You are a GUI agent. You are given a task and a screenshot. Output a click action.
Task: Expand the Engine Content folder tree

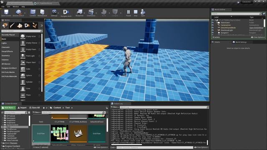tap(2, 146)
